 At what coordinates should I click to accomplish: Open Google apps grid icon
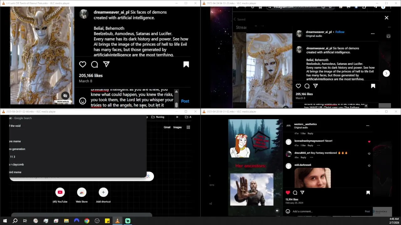pos(188,127)
